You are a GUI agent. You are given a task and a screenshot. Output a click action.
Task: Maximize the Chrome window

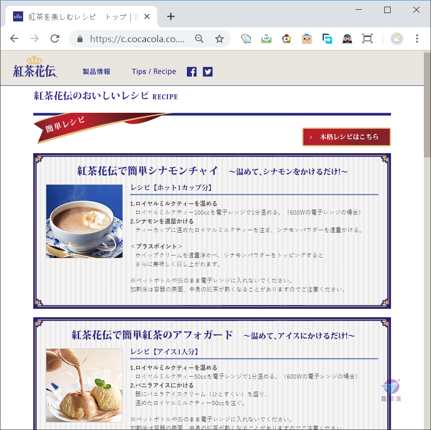(387, 10)
